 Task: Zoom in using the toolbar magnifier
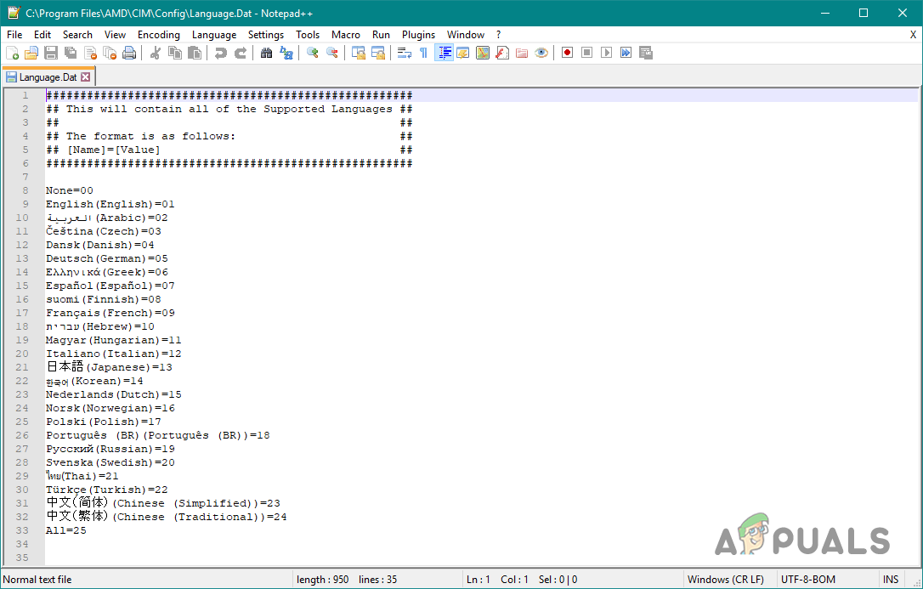tap(313, 53)
